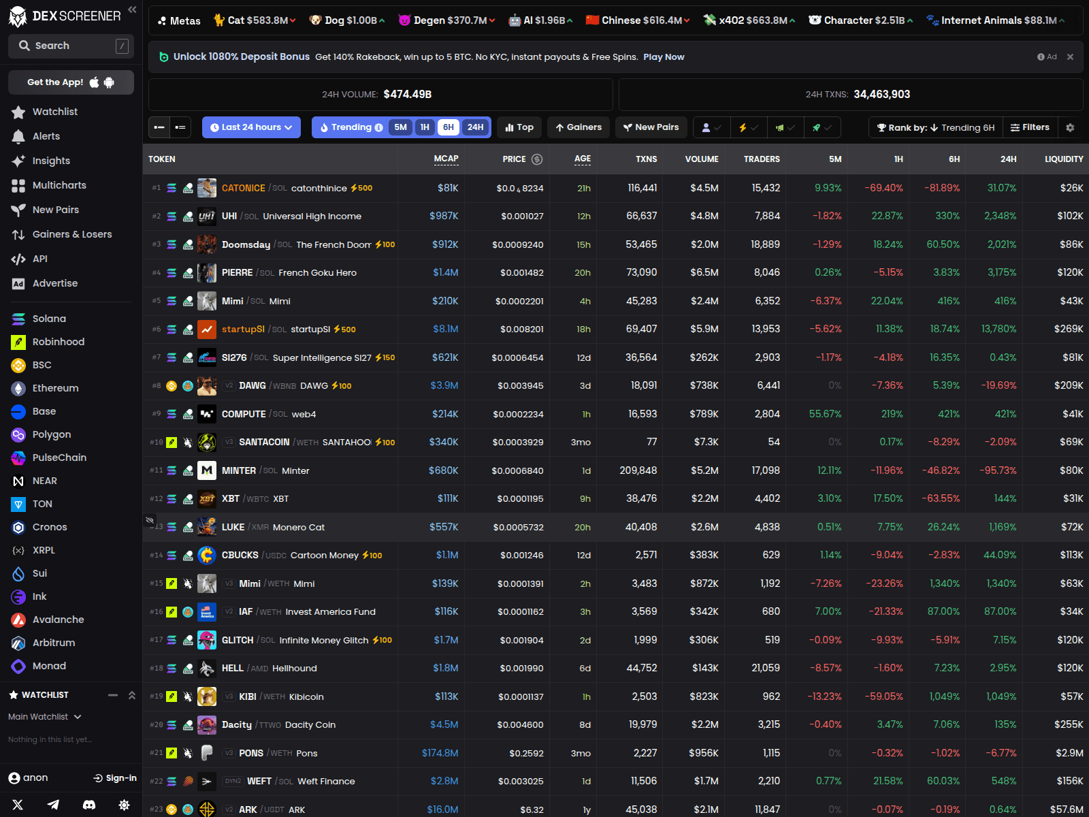The width and height of the screenshot is (1089, 817).
Task: Open Gainers & Losers arrows icon
Action: click(18, 235)
